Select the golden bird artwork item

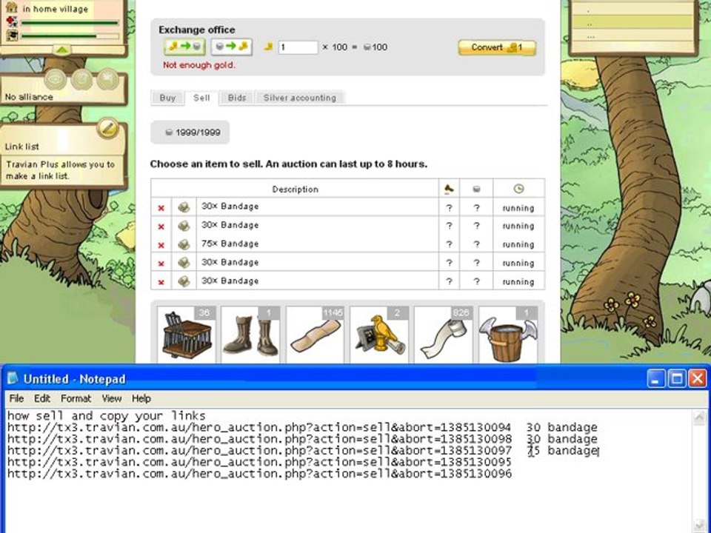(379, 335)
